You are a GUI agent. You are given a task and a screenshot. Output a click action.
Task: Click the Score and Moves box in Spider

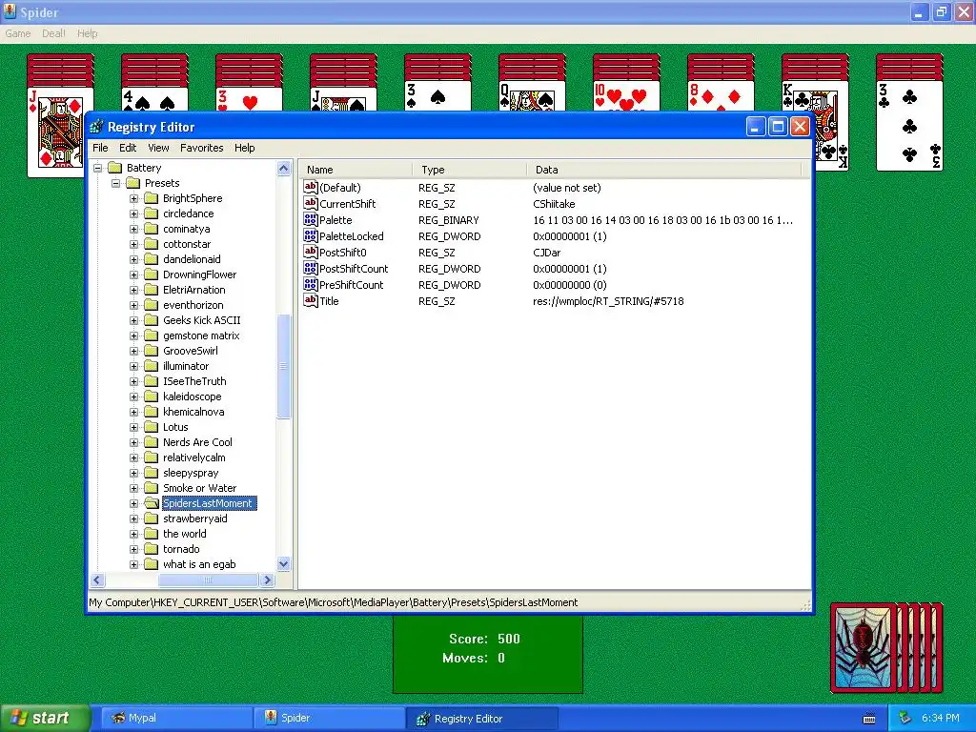487,654
